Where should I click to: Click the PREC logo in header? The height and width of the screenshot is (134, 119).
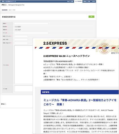pos(5,5)
